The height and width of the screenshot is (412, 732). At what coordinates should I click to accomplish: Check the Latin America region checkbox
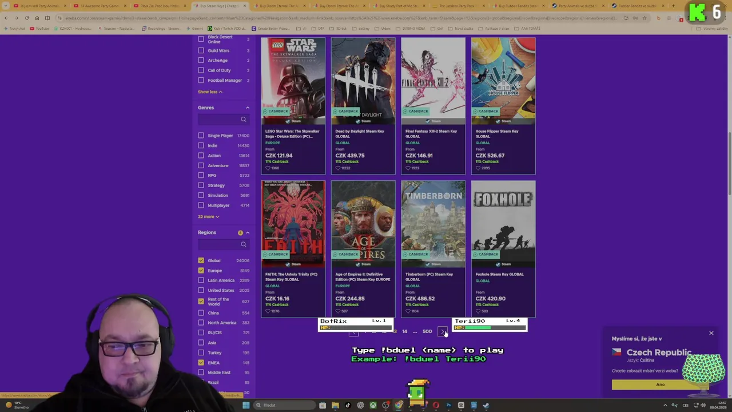[x=201, y=280]
